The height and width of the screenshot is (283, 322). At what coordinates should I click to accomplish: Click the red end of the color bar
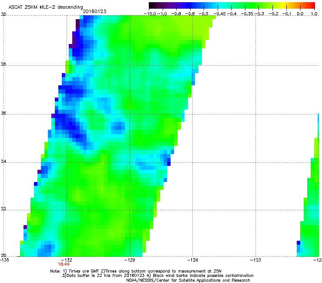pos(311,6)
